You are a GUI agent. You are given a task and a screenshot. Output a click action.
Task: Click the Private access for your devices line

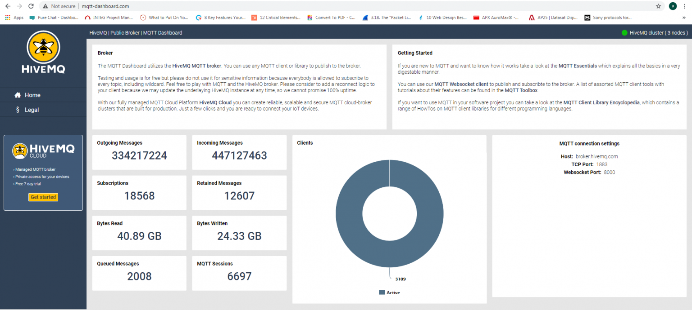pyautogui.click(x=41, y=177)
